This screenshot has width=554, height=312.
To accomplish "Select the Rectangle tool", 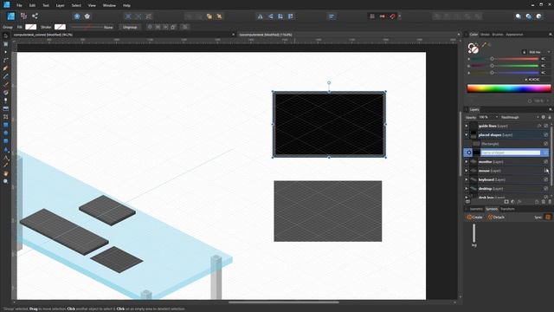I will [x=6, y=125].
